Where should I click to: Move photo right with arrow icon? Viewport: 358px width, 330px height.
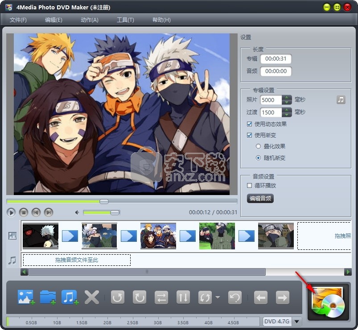pos(283,297)
